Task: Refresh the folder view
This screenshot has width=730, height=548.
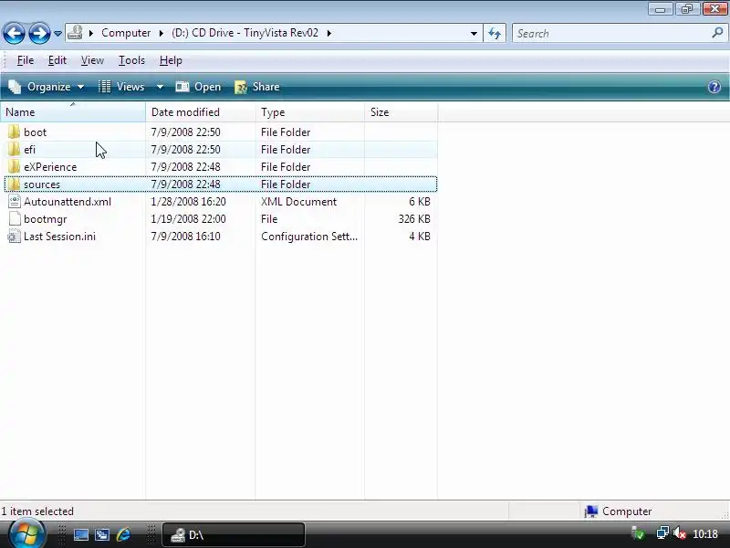Action: click(x=495, y=34)
